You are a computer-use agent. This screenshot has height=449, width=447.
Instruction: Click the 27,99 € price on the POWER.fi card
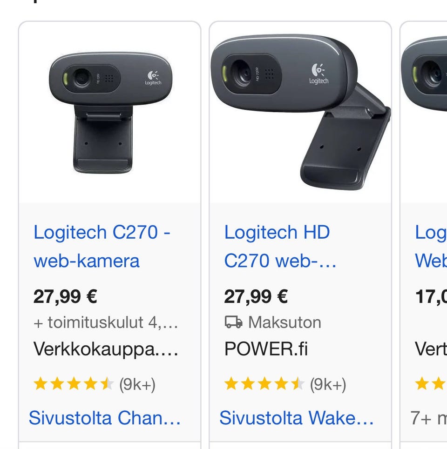point(256,296)
